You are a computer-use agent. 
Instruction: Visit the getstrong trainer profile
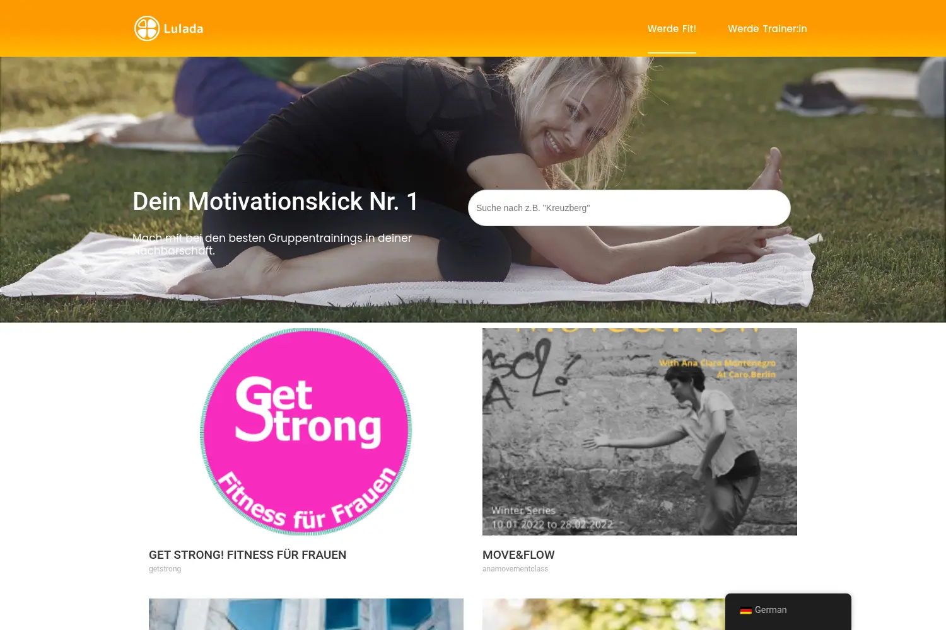point(165,569)
